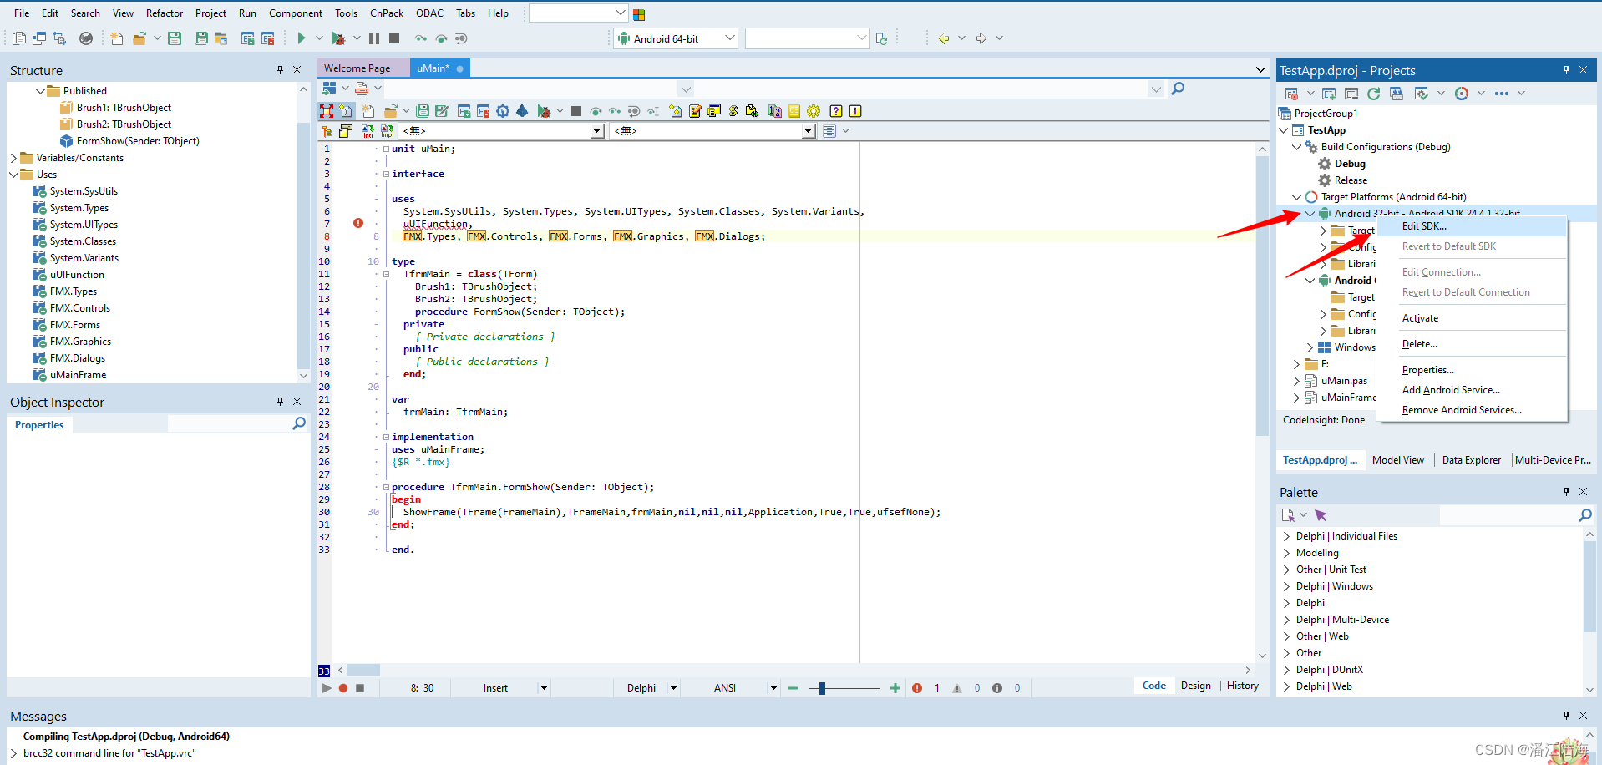
Task: Click the Run with debugging bug icon
Action: pos(338,38)
